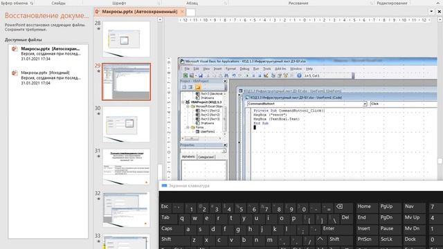Click the Dock key

414,240
